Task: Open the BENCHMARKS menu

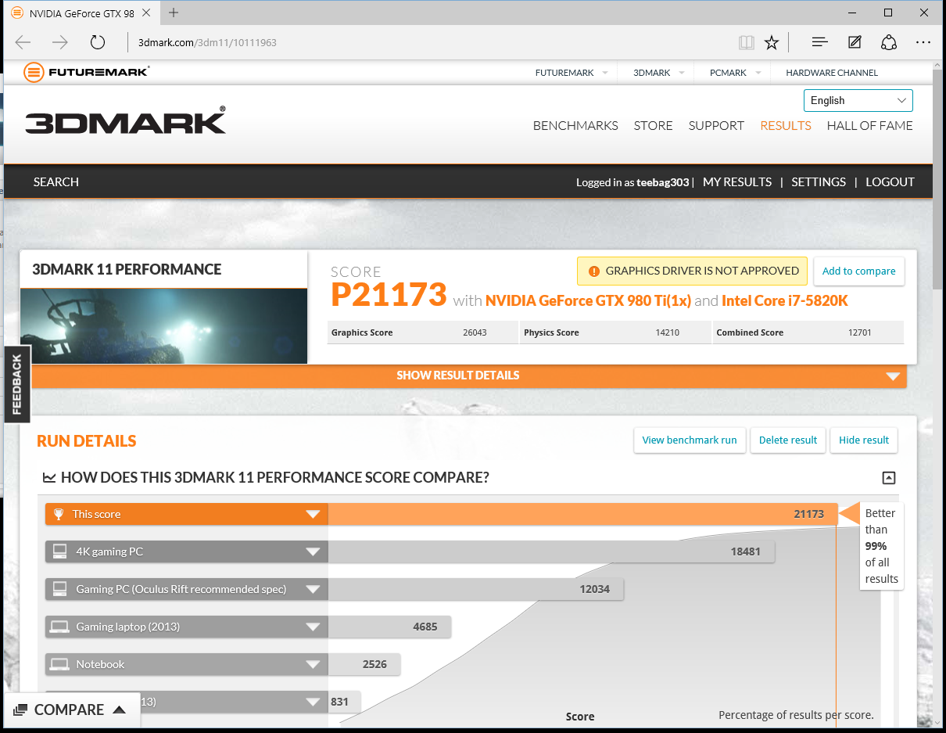Action: (x=575, y=125)
